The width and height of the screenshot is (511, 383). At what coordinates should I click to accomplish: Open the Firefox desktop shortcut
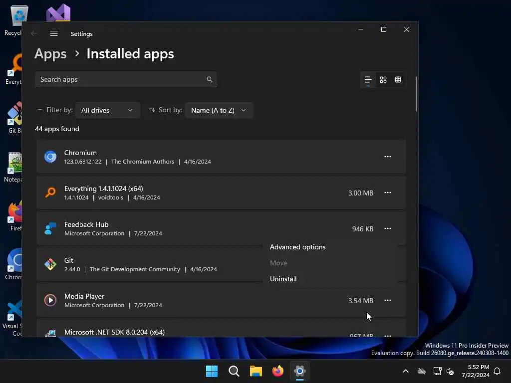tap(14, 215)
